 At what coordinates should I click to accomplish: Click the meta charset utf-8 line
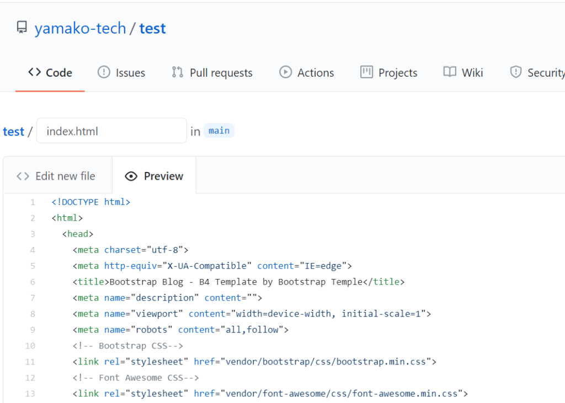[x=130, y=250]
